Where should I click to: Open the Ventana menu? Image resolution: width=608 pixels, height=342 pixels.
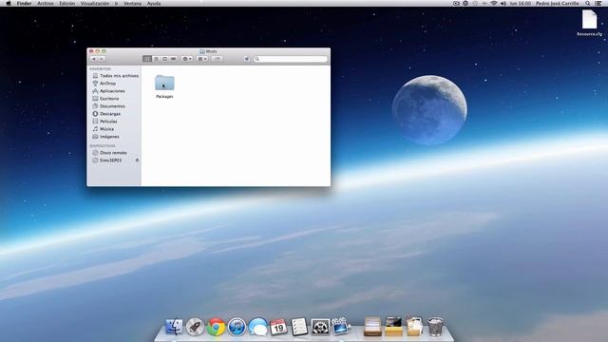[x=133, y=3]
